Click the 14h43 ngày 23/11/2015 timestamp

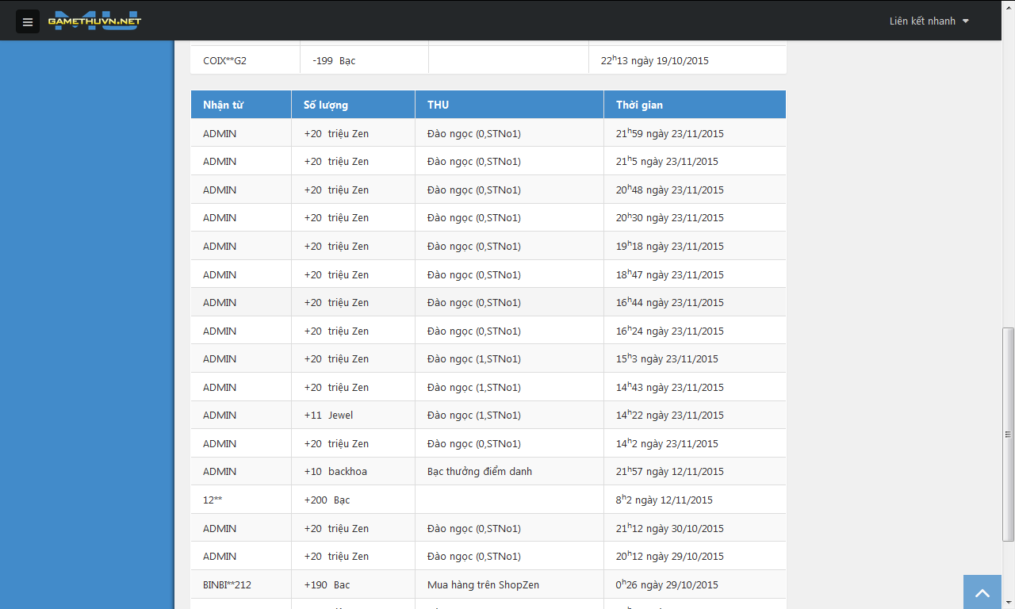[670, 387]
